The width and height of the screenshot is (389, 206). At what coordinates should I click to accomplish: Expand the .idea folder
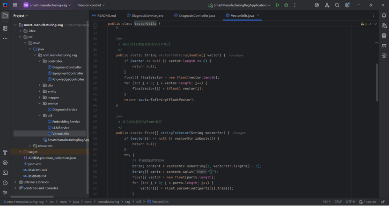click(x=20, y=31)
